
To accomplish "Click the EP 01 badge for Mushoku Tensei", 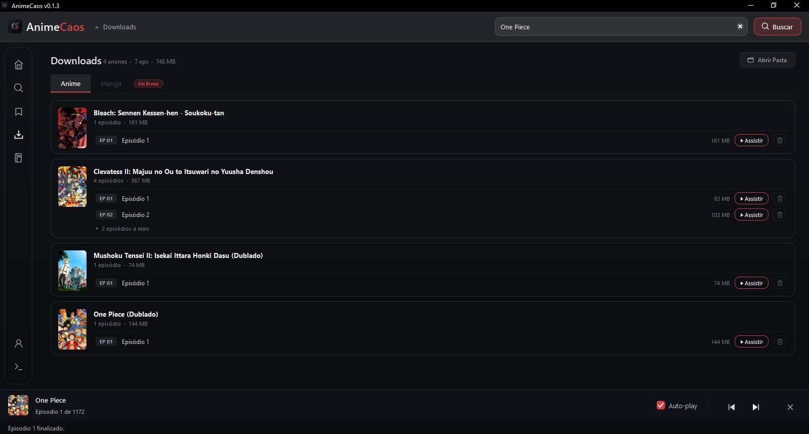I will click(106, 283).
